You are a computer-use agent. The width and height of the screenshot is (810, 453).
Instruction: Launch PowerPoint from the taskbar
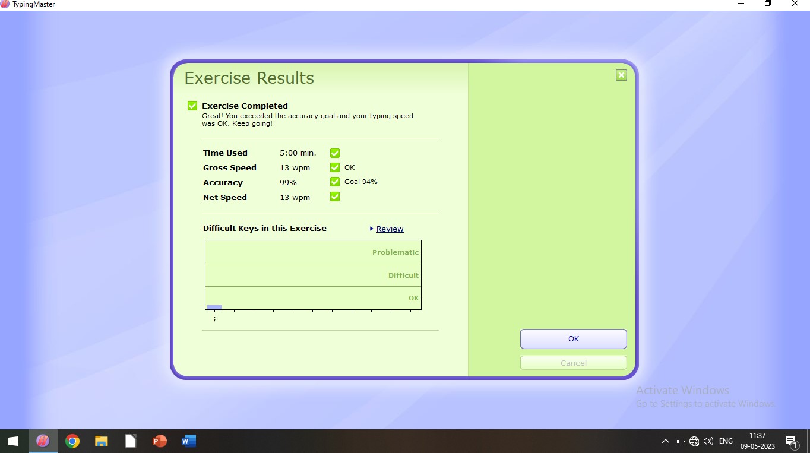point(160,441)
